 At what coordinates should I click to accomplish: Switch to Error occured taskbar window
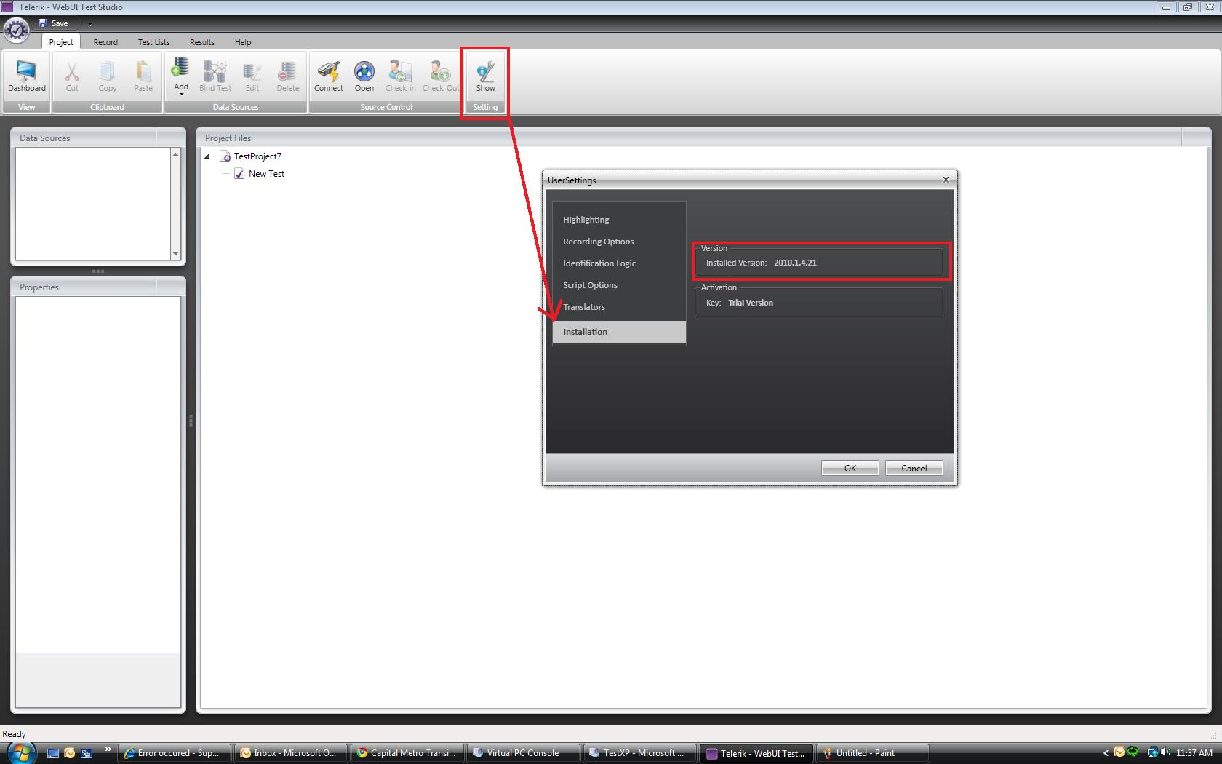[x=175, y=753]
